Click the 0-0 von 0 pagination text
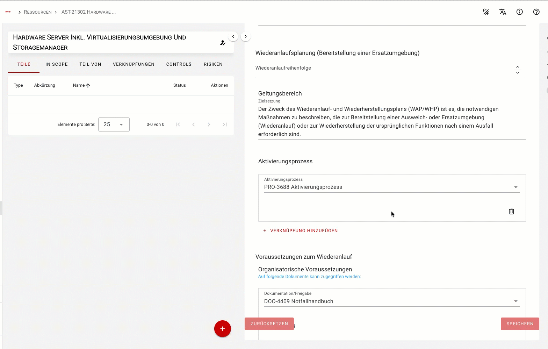Image resolution: width=548 pixels, height=349 pixels. point(156,124)
